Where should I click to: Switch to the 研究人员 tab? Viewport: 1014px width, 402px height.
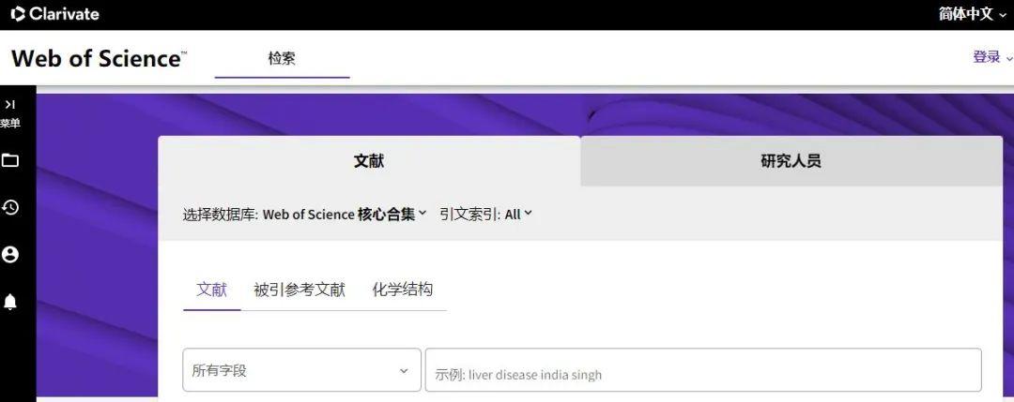tap(791, 160)
